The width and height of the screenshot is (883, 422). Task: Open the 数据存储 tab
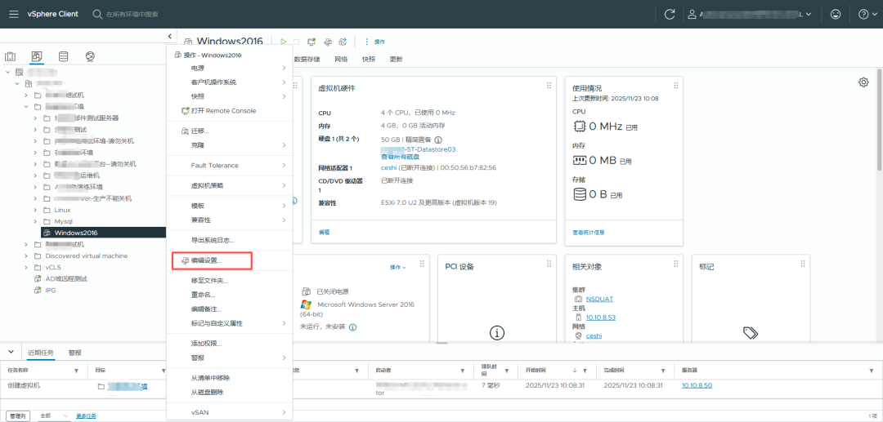coord(307,59)
